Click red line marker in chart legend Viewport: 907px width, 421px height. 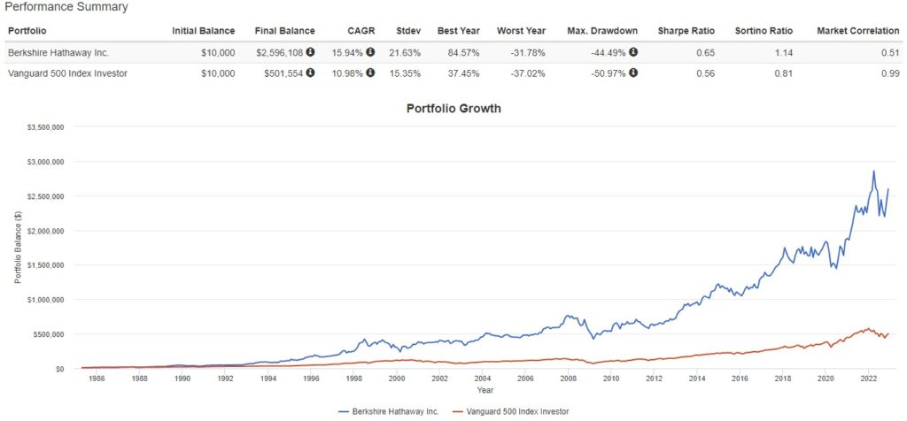point(458,412)
